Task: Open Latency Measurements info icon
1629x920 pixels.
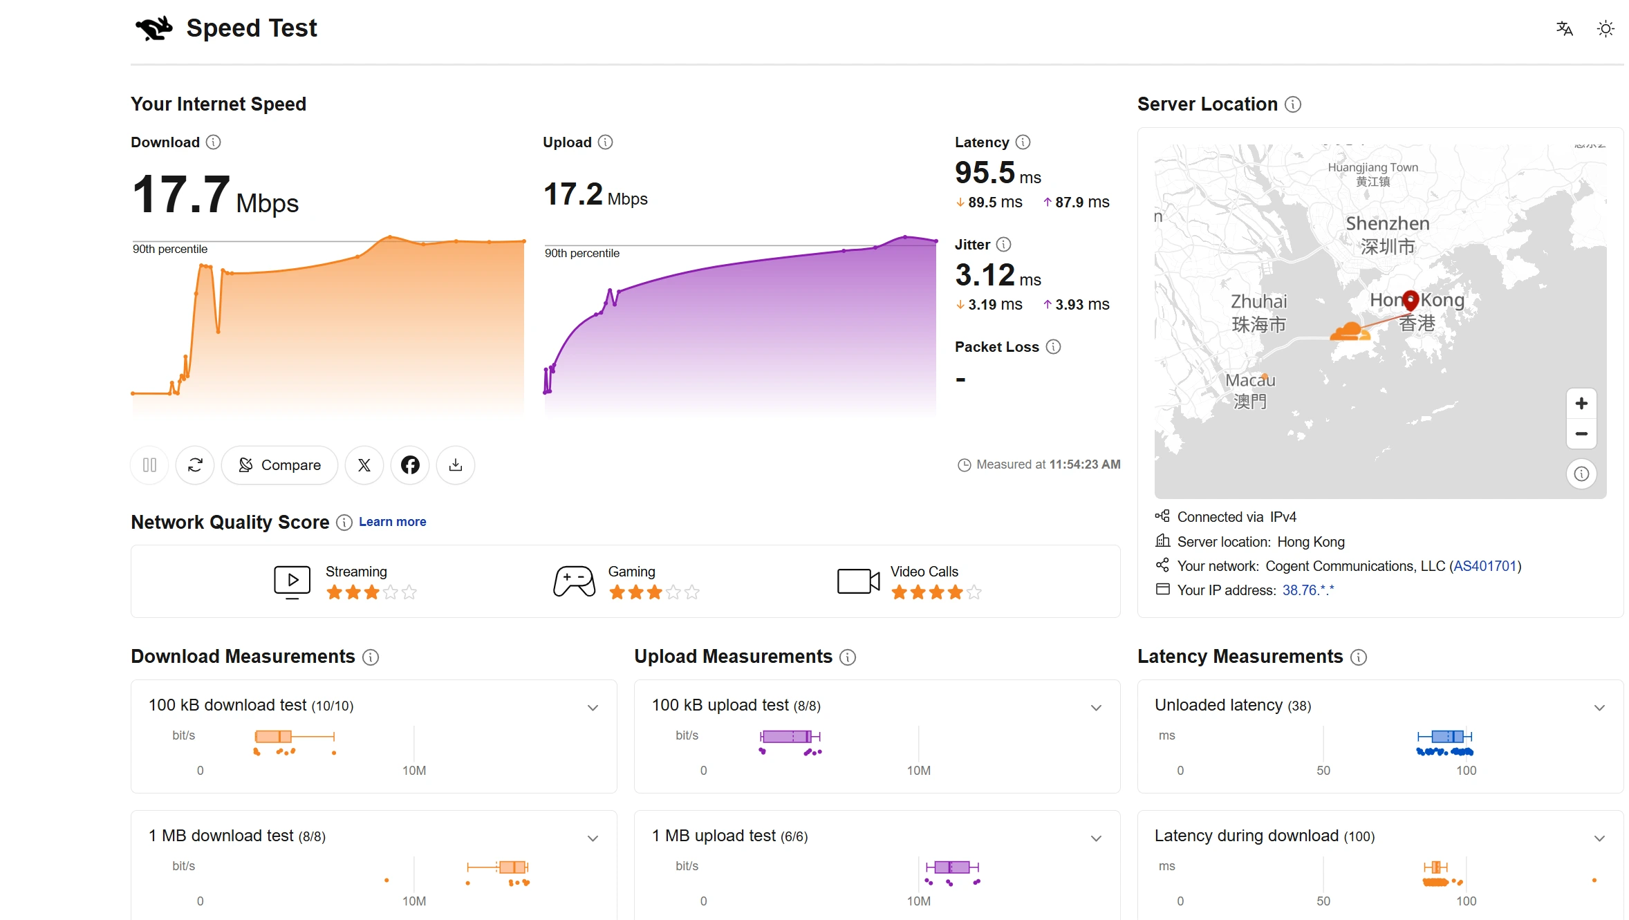Action: tap(1359, 657)
